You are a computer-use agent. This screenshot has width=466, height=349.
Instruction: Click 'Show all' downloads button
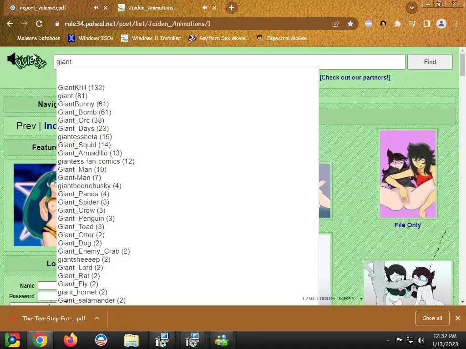tap(432, 318)
